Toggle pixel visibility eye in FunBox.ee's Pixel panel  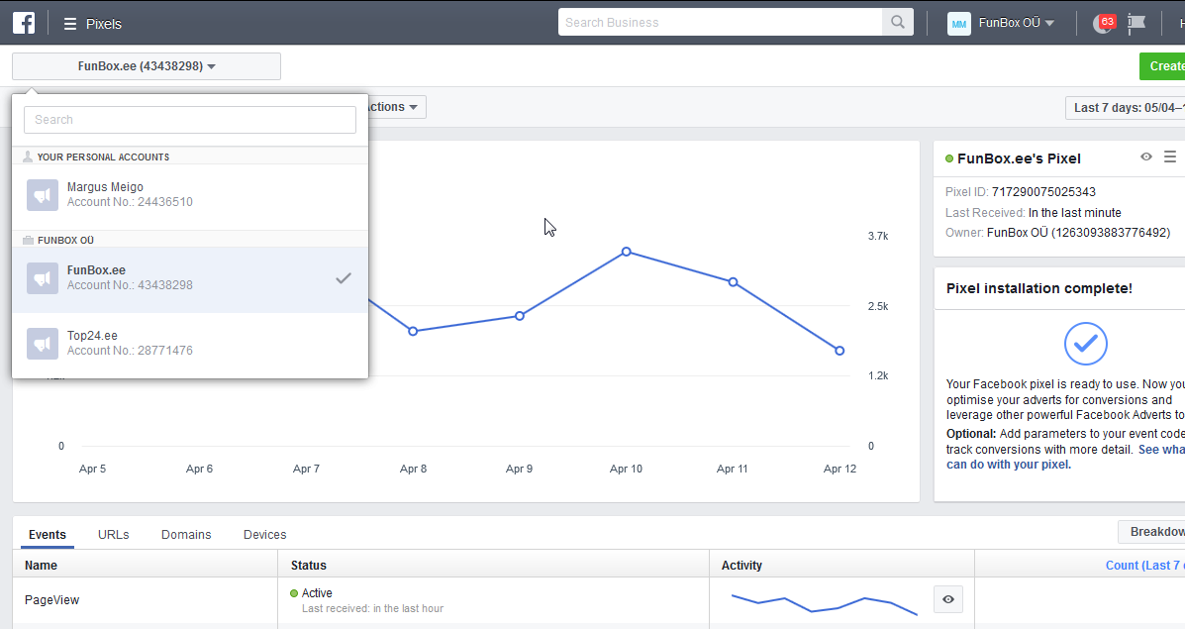point(1146,157)
